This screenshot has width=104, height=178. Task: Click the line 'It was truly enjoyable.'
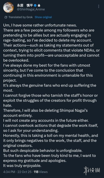pos(22,165)
